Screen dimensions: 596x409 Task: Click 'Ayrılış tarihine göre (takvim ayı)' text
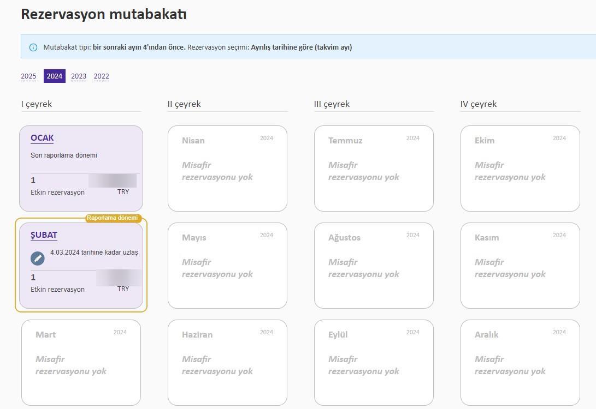(x=302, y=47)
